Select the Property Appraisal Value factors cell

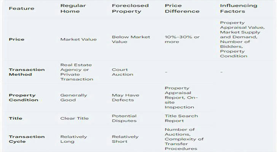242,39
